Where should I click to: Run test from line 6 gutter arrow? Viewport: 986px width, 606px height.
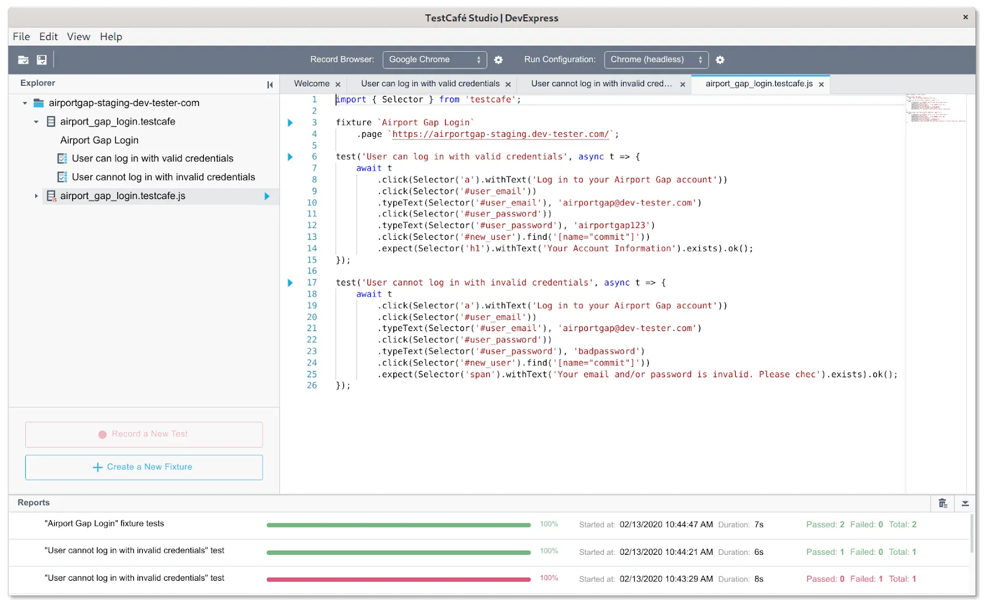[x=290, y=157]
